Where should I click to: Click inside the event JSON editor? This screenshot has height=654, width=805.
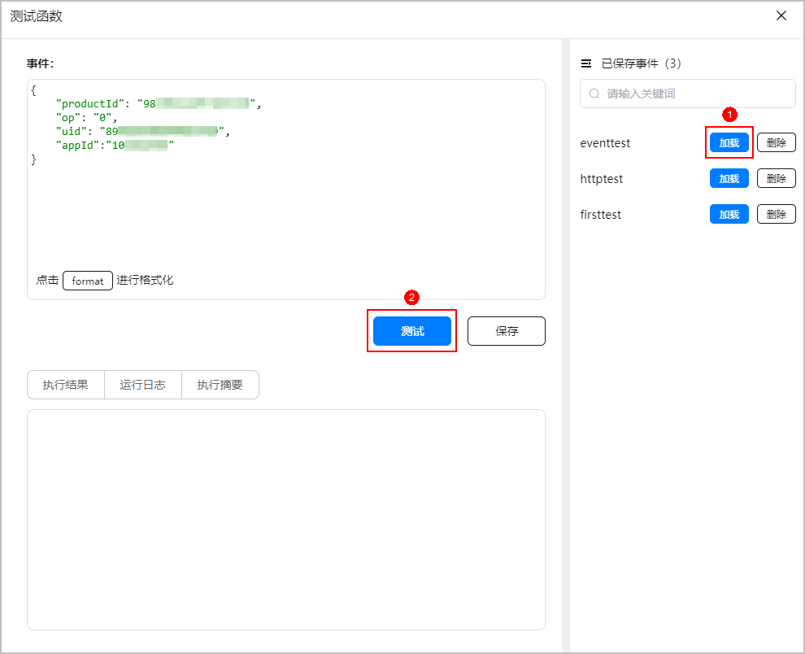[x=285, y=203]
